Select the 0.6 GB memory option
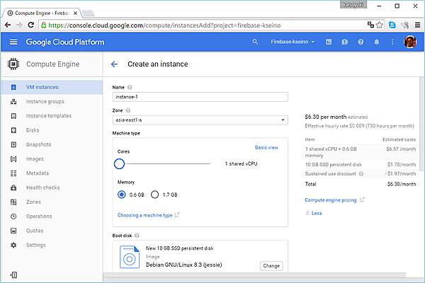 (x=122, y=195)
